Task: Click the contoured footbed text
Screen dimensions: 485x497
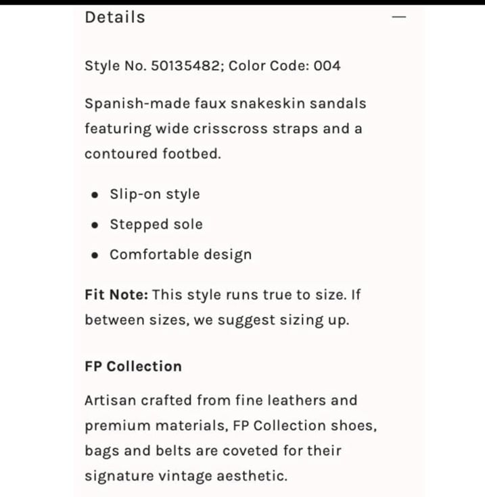Action: (152, 154)
